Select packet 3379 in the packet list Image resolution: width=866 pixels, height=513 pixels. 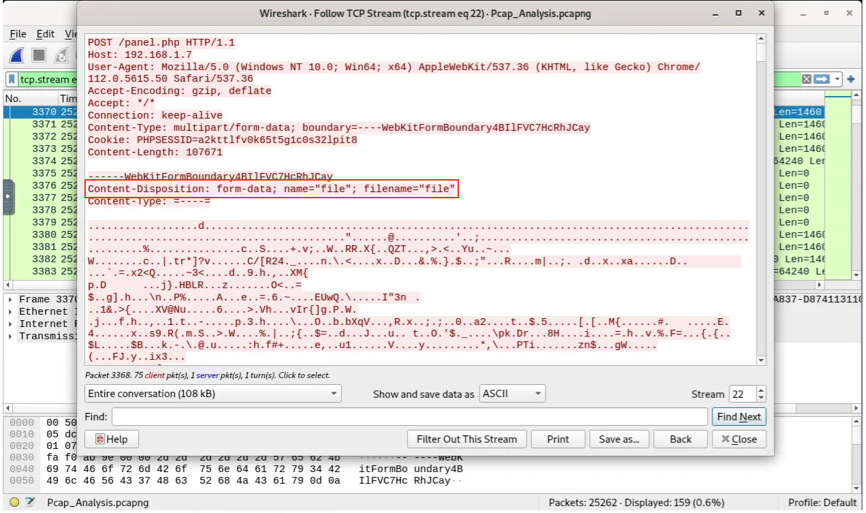pyautogui.click(x=40, y=222)
